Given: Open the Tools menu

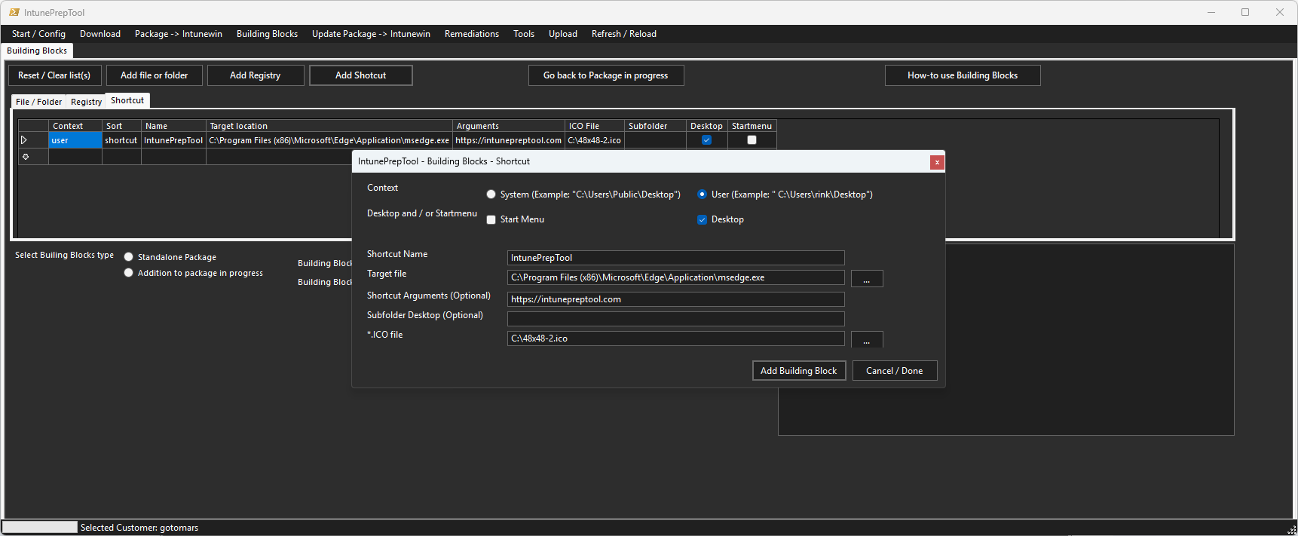Looking at the screenshot, I should coord(524,34).
